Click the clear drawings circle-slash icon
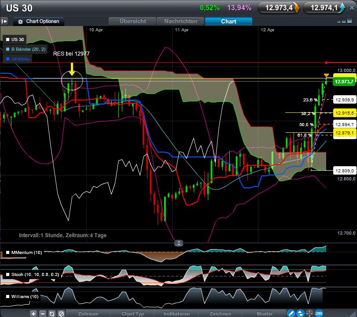 [61, 313]
